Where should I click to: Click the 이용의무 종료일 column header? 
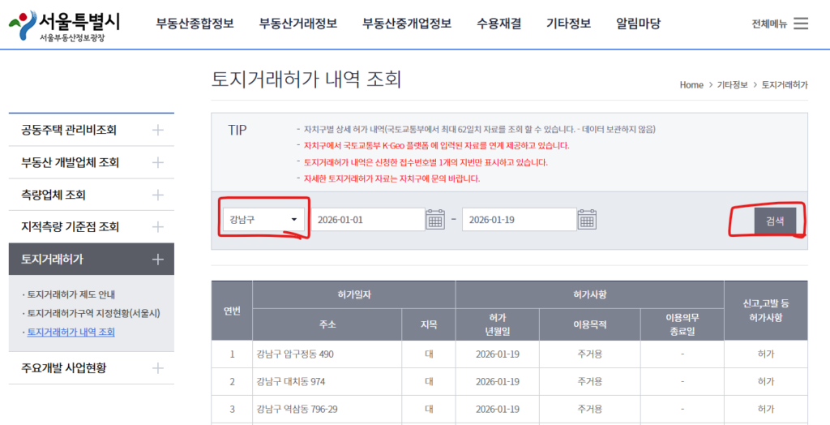[682, 324]
